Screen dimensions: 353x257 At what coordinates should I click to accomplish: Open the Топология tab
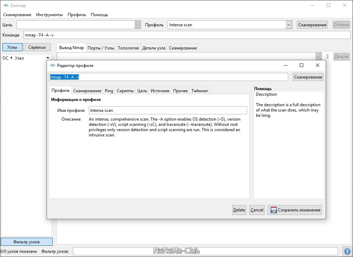[128, 48]
